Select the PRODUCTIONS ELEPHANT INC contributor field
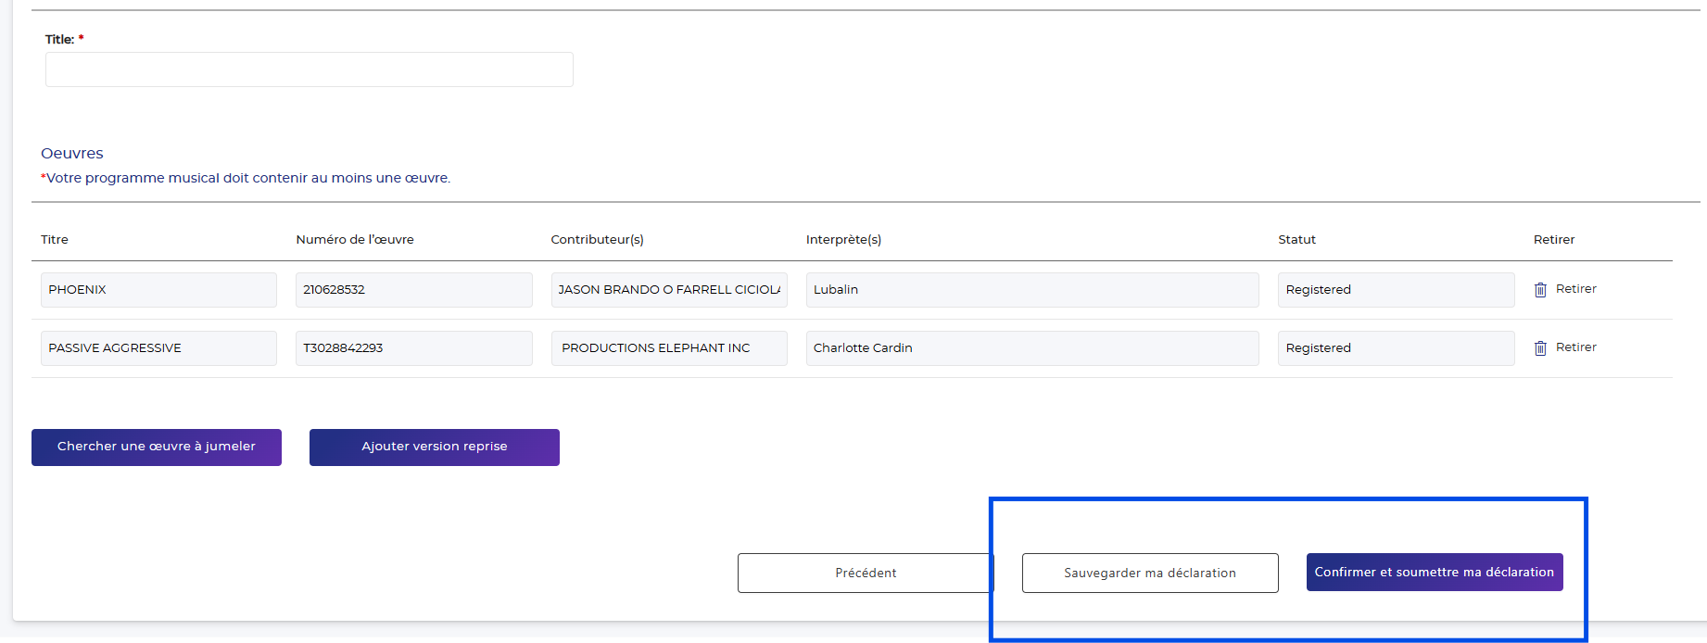 pos(668,348)
